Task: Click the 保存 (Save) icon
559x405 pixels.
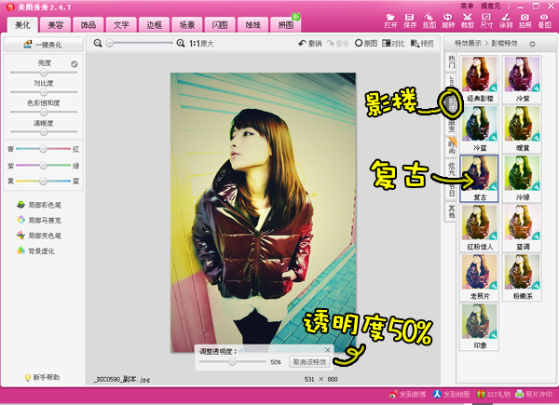Action: point(412,20)
